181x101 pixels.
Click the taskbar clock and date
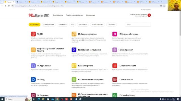173,99
